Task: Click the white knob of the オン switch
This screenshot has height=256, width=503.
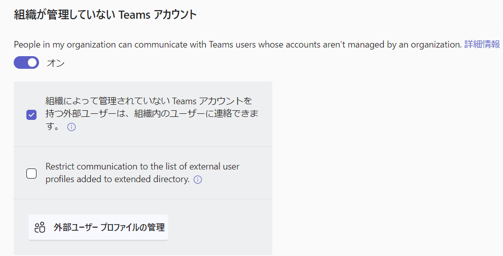Action: click(32, 63)
